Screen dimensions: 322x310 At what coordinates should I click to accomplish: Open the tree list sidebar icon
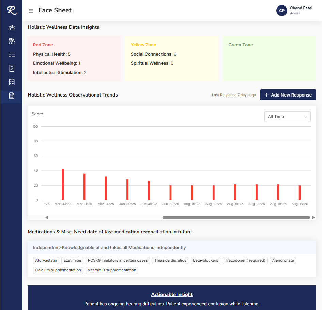(x=12, y=55)
